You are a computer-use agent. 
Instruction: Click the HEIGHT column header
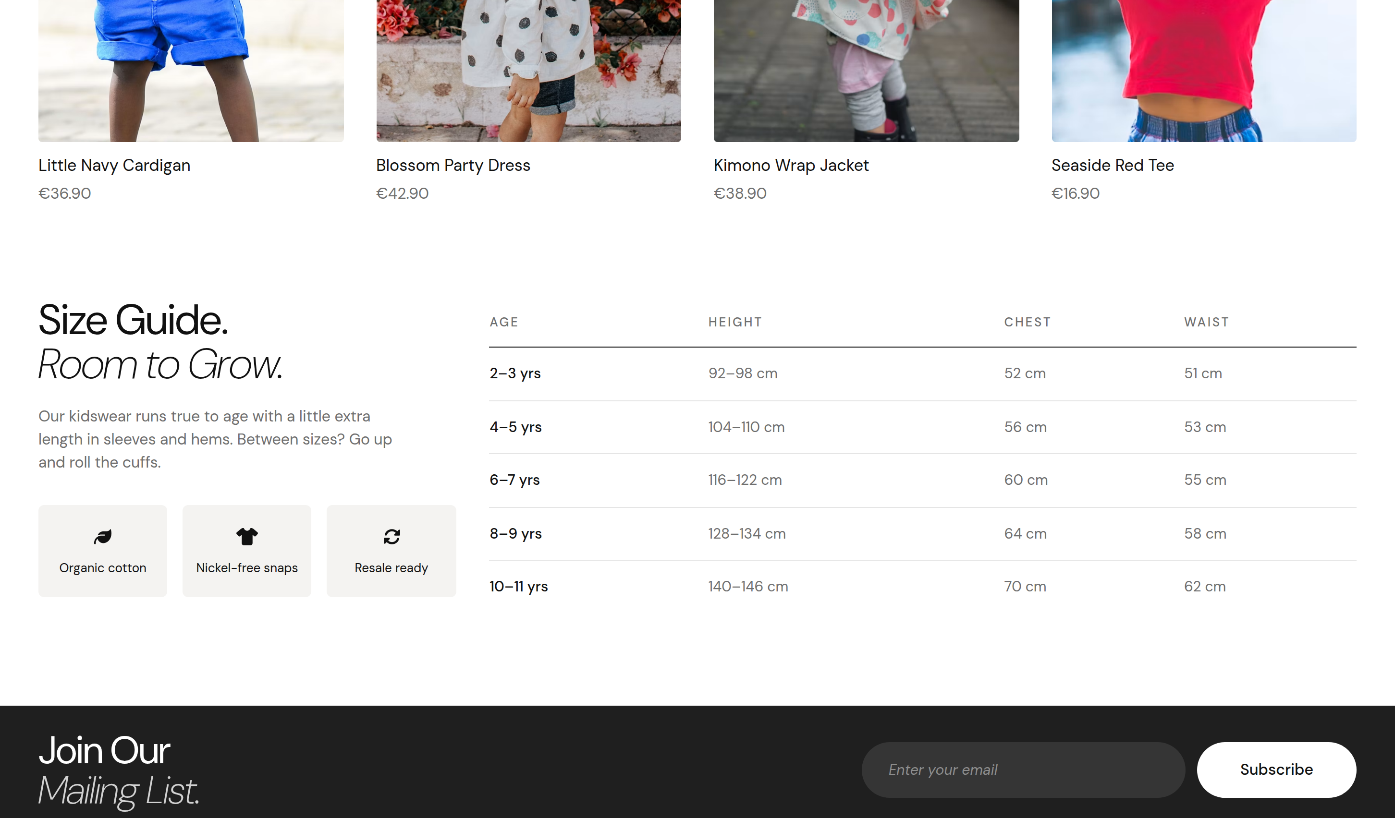pos(735,322)
